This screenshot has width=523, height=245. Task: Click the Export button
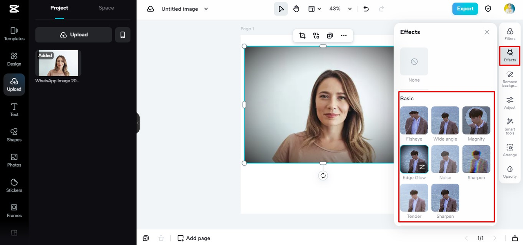(465, 9)
